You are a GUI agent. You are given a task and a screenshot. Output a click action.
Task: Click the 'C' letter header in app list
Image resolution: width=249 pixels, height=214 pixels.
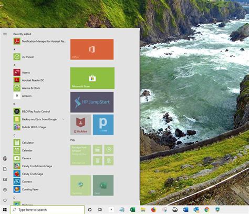point(14,135)
